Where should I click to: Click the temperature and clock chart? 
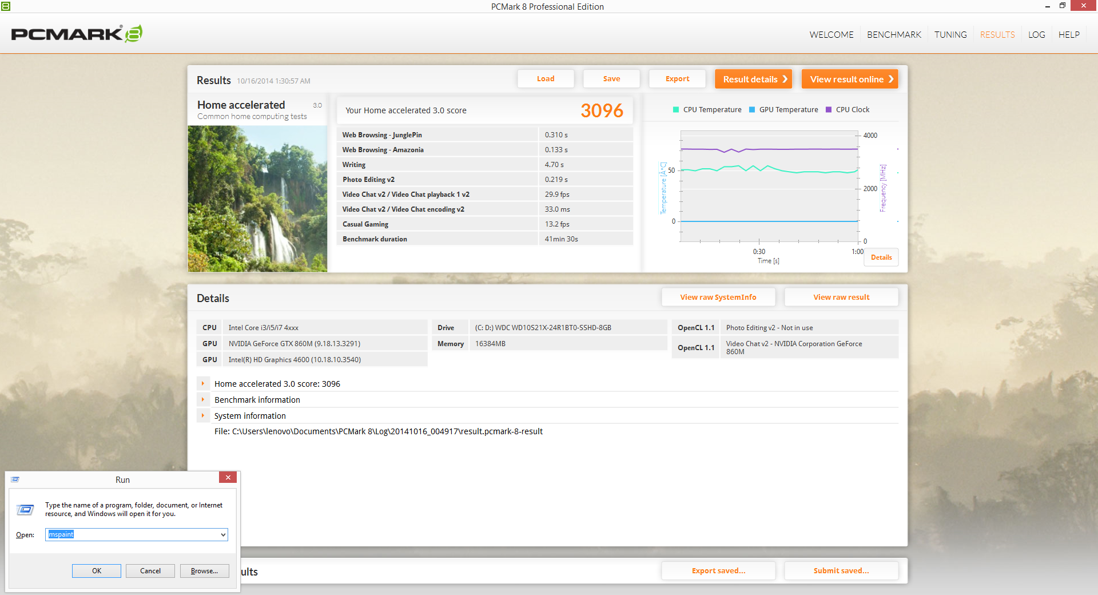(769, 187)
